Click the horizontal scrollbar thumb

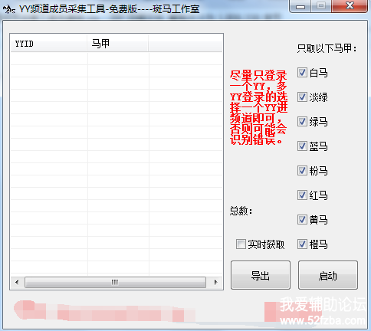pos(115,282)
